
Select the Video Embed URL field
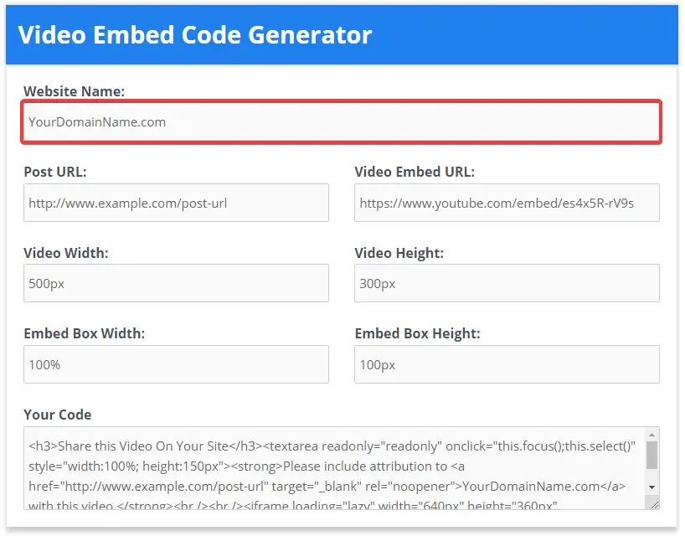(x=507, y=203)
